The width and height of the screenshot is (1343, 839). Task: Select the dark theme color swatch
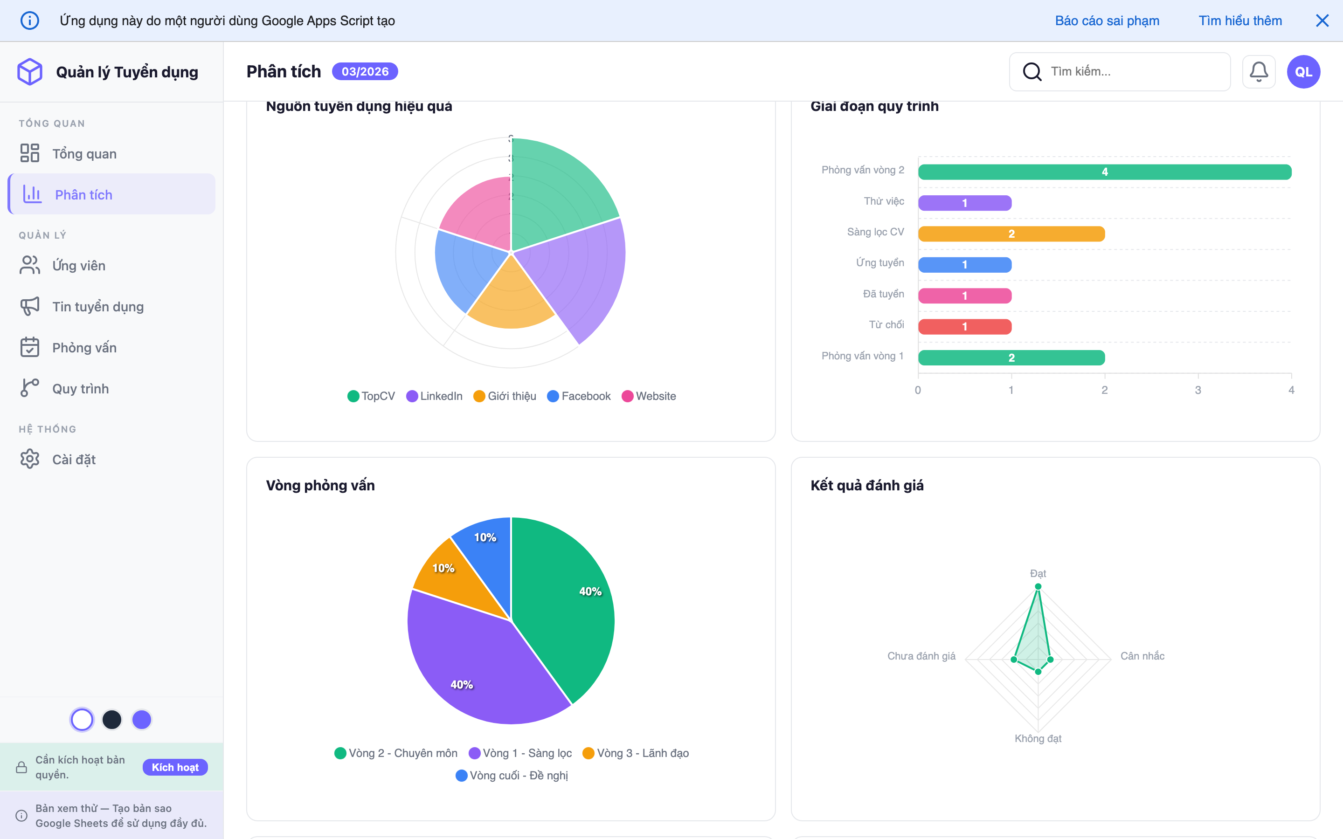[x=112, y=720]
